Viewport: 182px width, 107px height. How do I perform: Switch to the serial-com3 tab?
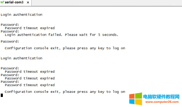pos(14,2)
